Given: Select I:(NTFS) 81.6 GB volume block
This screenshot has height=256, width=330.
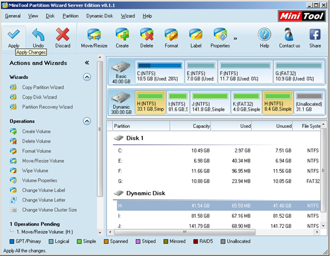Looking at the screenshot, I should [x=178, y=102].
